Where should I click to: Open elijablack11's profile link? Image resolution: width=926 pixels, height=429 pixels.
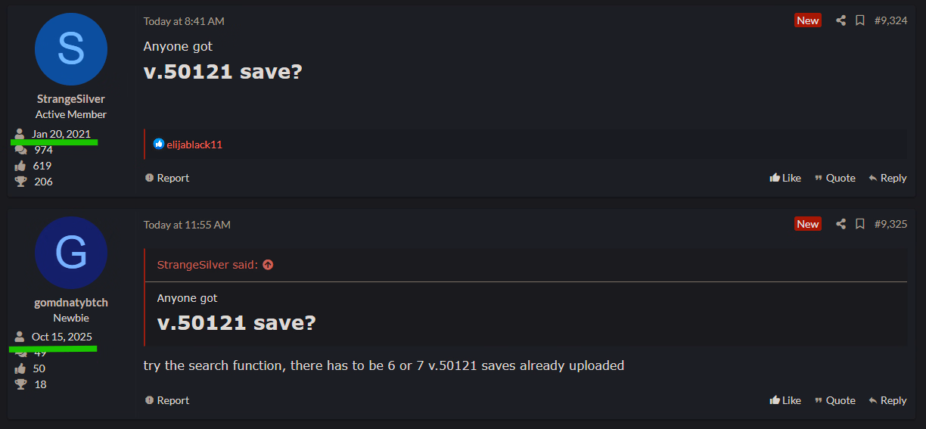pos(194,144)
